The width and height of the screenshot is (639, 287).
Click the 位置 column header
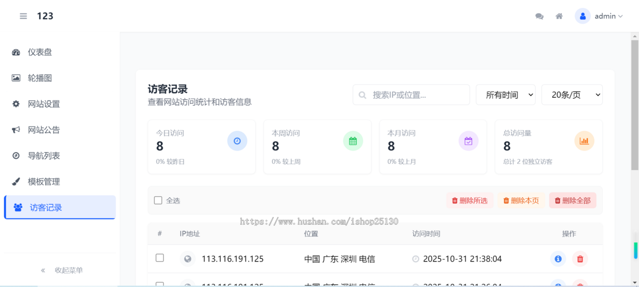pos(311,234)
